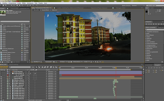Screen dimensions: 164x101
Task: Select the Type text tool
Action: [22, 5]
